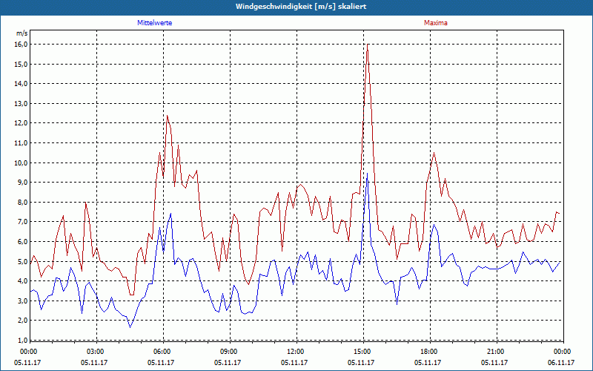
Task: Select the blue 'Mittelwerte' legend label
Action: coord(155,23)
